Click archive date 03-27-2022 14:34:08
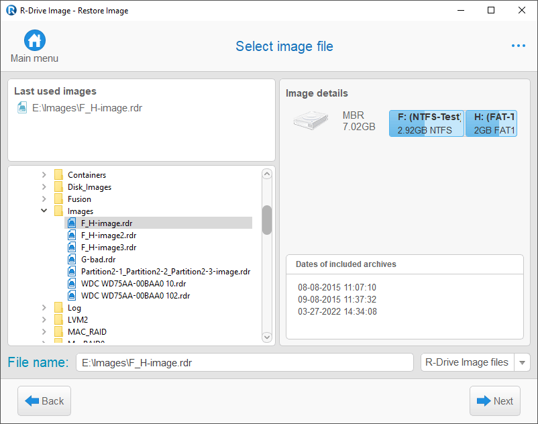Image resolution: width=538 pixels, height=424 pixels. pyautogui.click(x=337, y=311)
